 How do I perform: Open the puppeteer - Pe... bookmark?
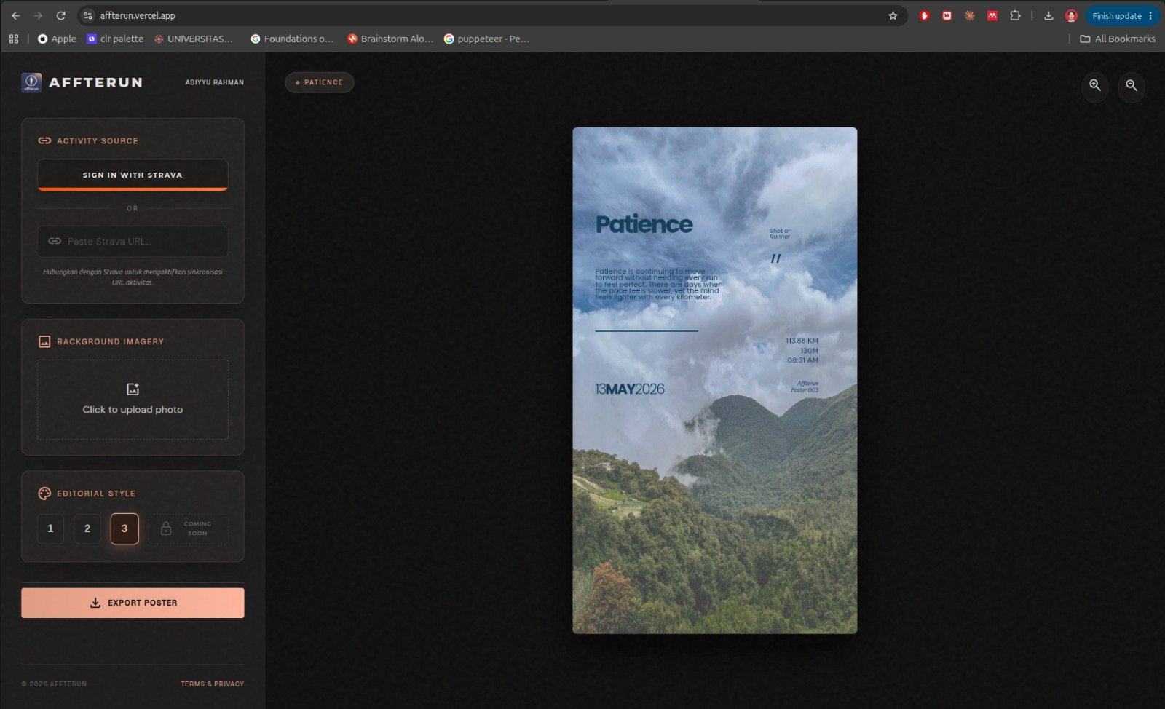coord(486,39)
